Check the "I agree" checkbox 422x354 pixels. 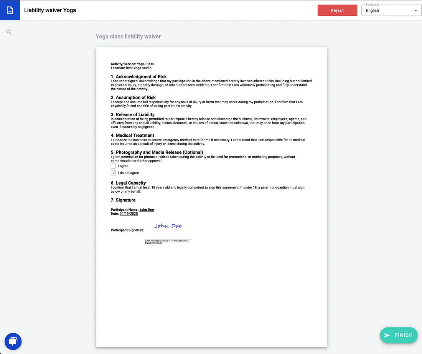point(113,166)
